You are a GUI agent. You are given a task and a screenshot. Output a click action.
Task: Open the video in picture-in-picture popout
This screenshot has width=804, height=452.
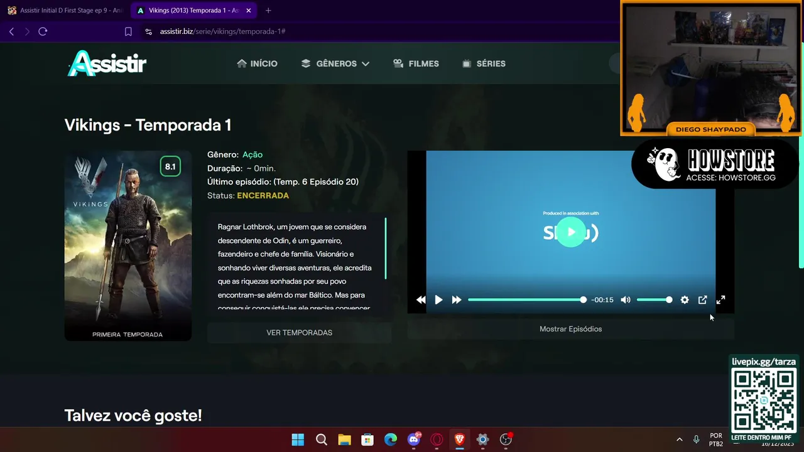pyautogui.click(x=703, y=300)
